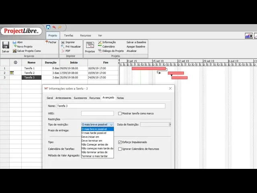Print using the Imprimir icon
Image resolution: width=257 pixels, height=193 pixels.
click(x=63, y=42)
